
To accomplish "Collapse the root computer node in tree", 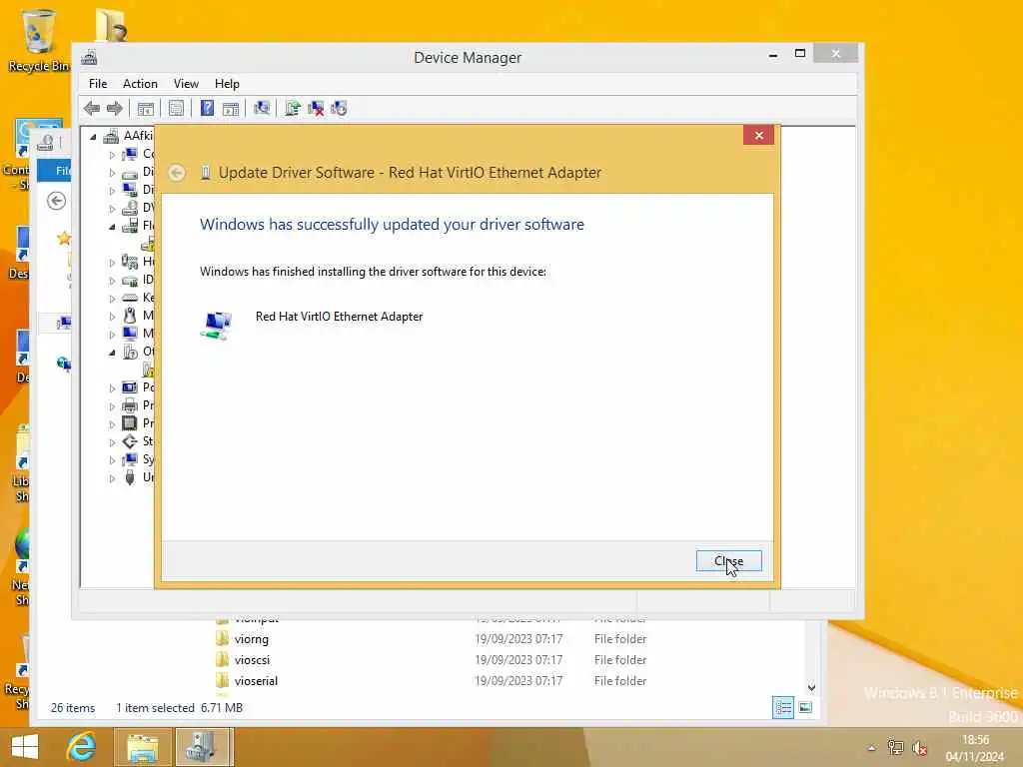I will [x=93, y=136].
